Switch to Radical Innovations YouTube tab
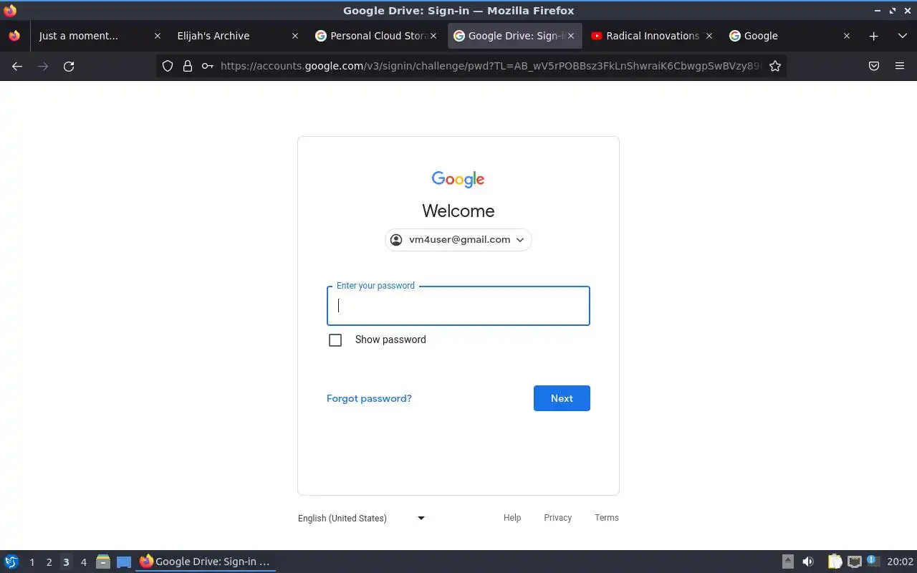917x573 pixels. [x=652, y=36]
